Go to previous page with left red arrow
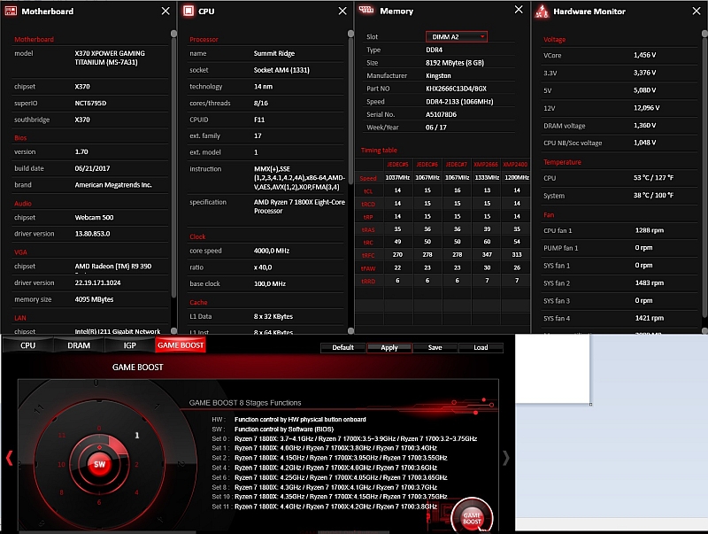708x534 pixels. pyautogui.click(x=9, y=458)
